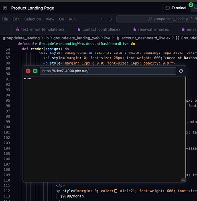Open the File menu
Viewport: 197px width, 201px height.
click(5, 19)
